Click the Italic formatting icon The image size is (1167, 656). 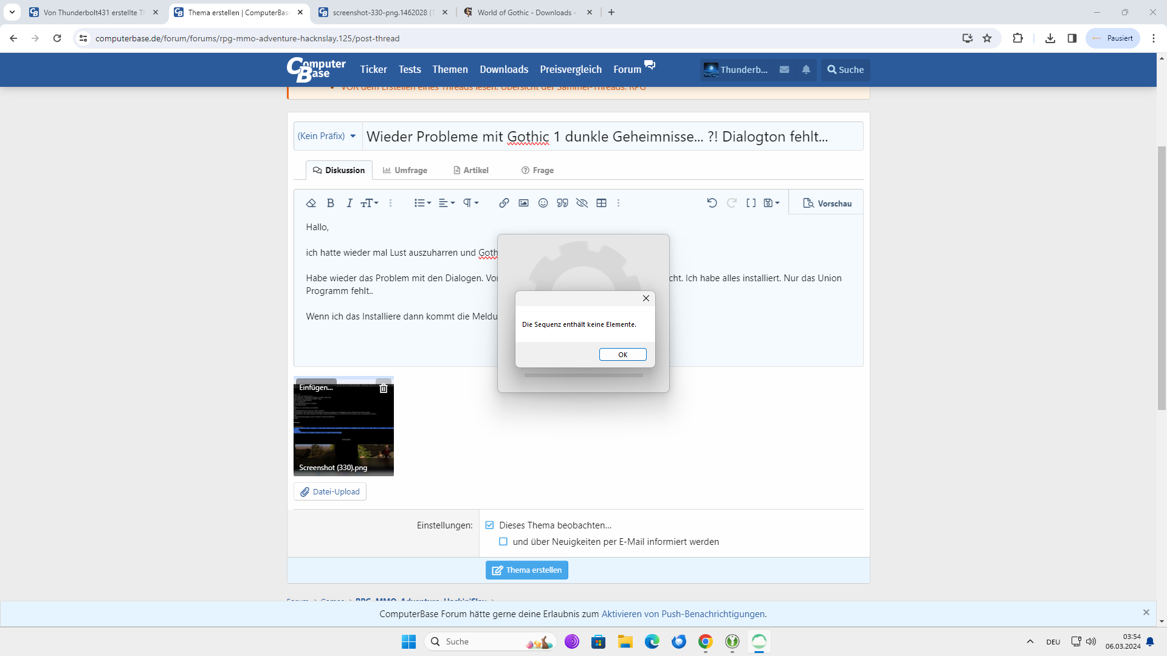pyautogui.click(x=349, y=203)
